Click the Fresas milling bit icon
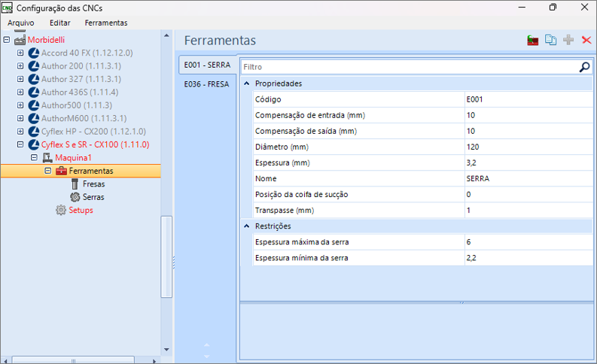The image size is (597, 364). 75,184
